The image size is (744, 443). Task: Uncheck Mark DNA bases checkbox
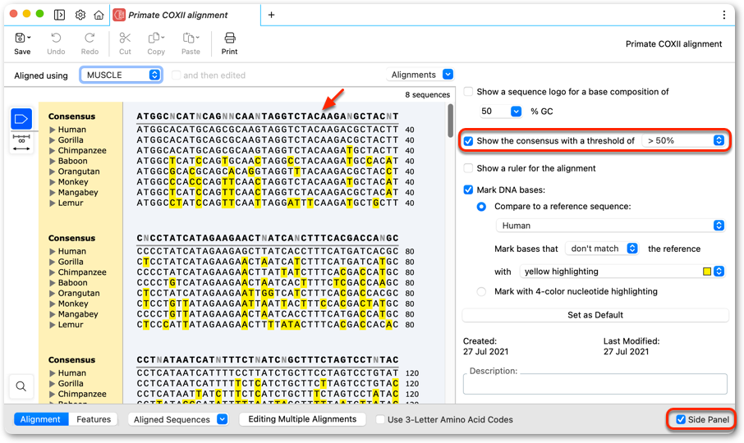[468, 190]
